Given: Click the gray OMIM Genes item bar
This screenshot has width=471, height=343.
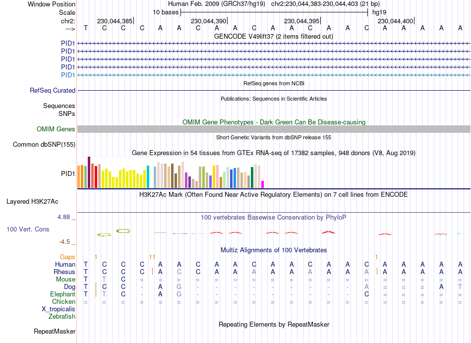Looking at the screenshot, I should click(x=274, y=129).
